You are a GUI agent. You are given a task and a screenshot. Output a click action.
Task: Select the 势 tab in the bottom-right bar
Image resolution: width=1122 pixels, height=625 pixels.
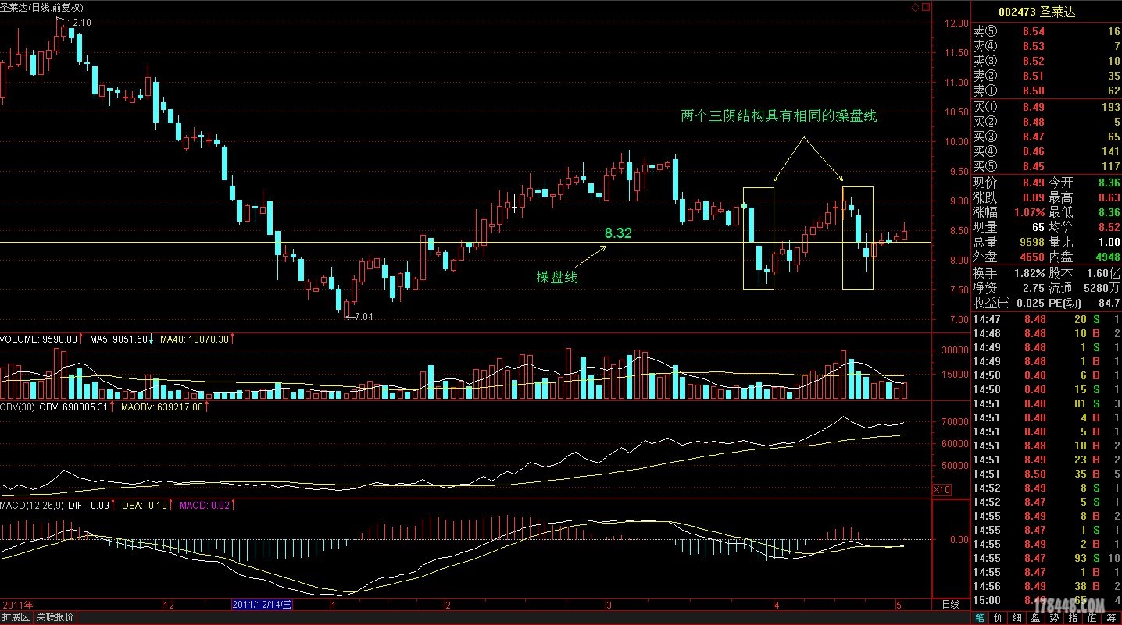(x=1055, y=618)
